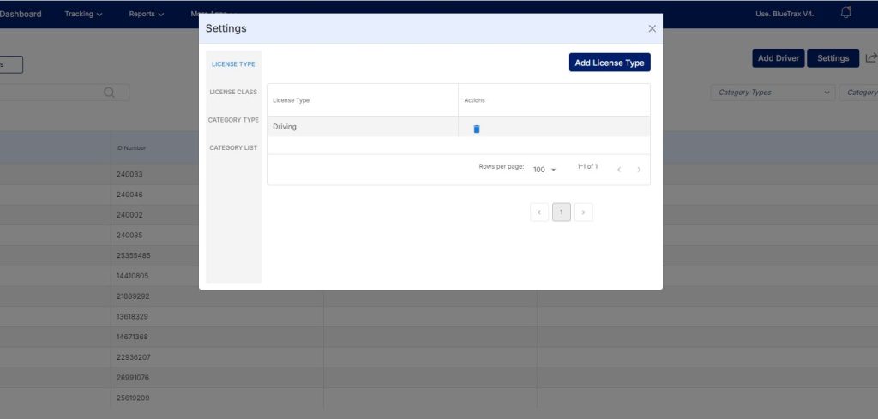Go to previous page in table footer

619,170
